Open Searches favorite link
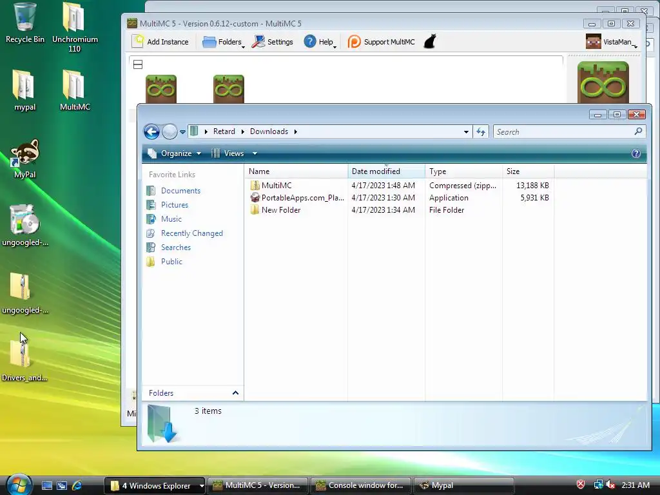This screenshot has height=495, width=660. [x=169, y=247]
